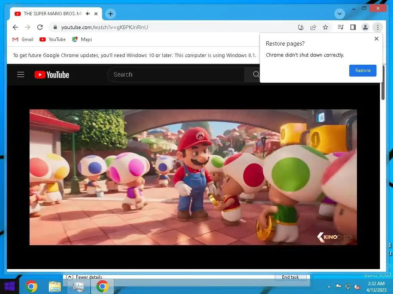The width and height of the screenshot is (393, 294).
Task: Click End task in Task Manager
Action: (x=291, y=277)
